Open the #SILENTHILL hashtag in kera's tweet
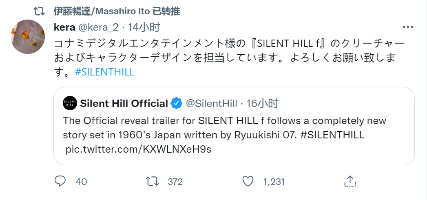Image resolution: width=427 pixels, height=200 pixels. [x=105, y=72]
